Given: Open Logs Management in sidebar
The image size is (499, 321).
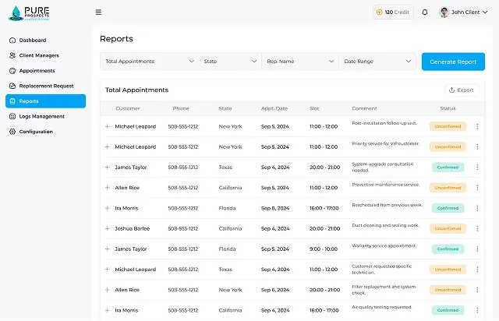Looking at the screenshot, I should click(x=42, y=116).
